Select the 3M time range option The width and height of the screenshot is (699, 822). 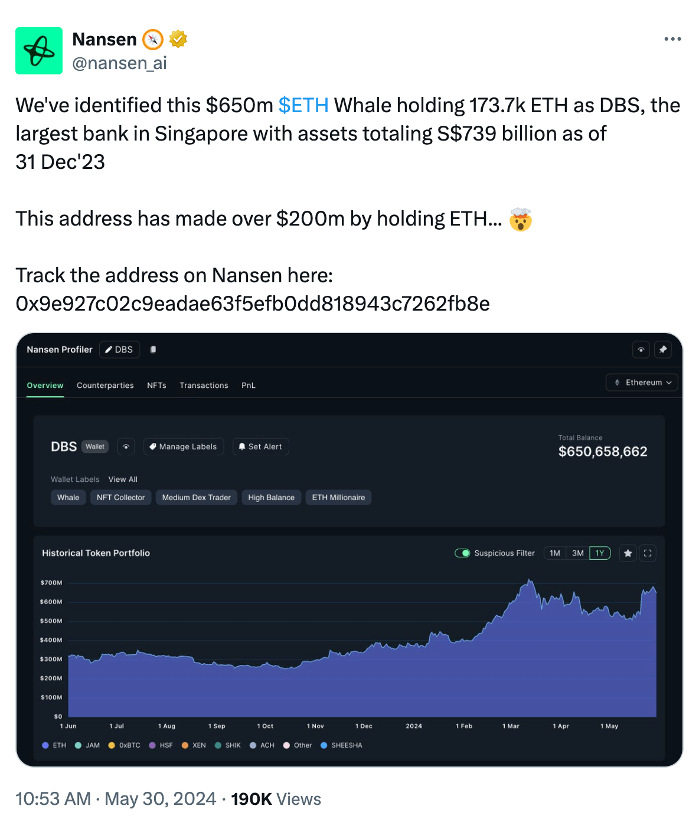pyautogui.click(x=577, y=553)
